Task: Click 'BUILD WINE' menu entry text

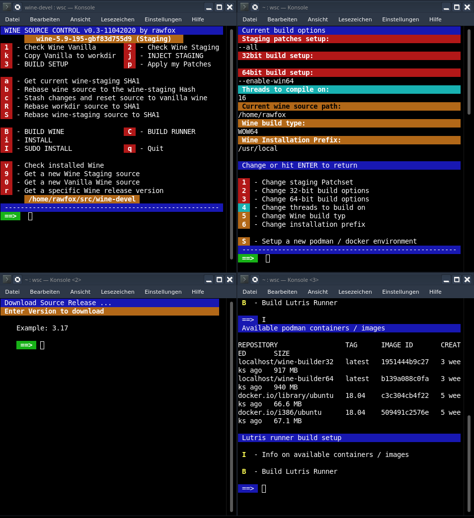Action: pos(44,131)
